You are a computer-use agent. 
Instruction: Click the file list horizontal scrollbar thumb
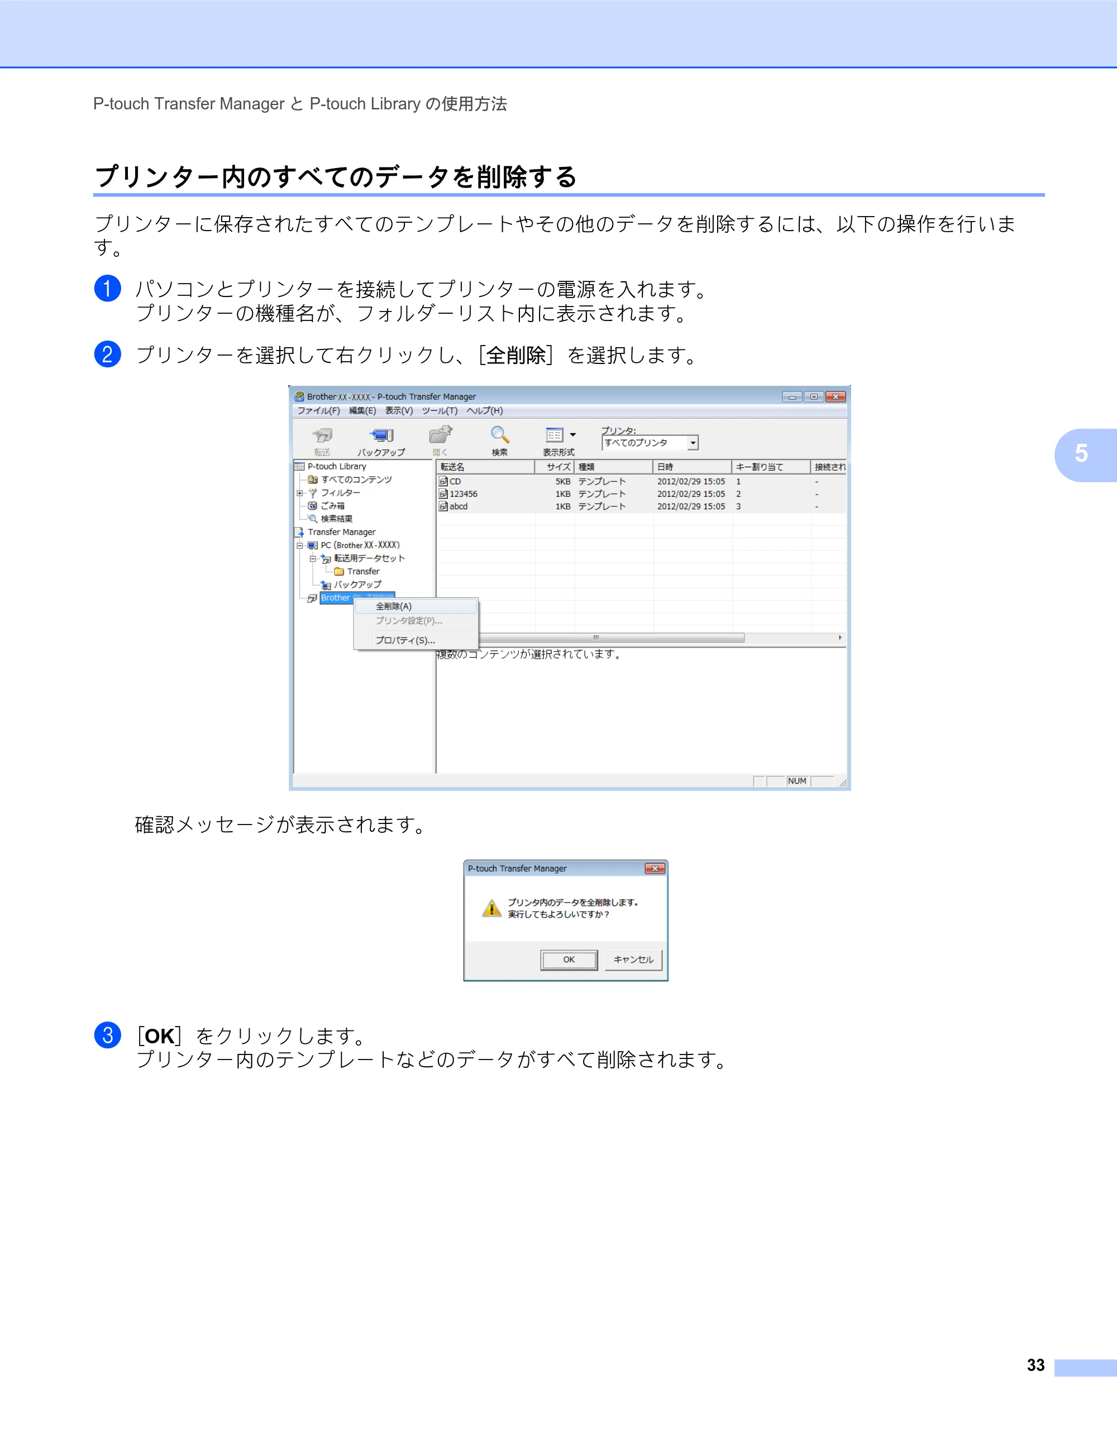pyautogui.click(x=610, y=637)
